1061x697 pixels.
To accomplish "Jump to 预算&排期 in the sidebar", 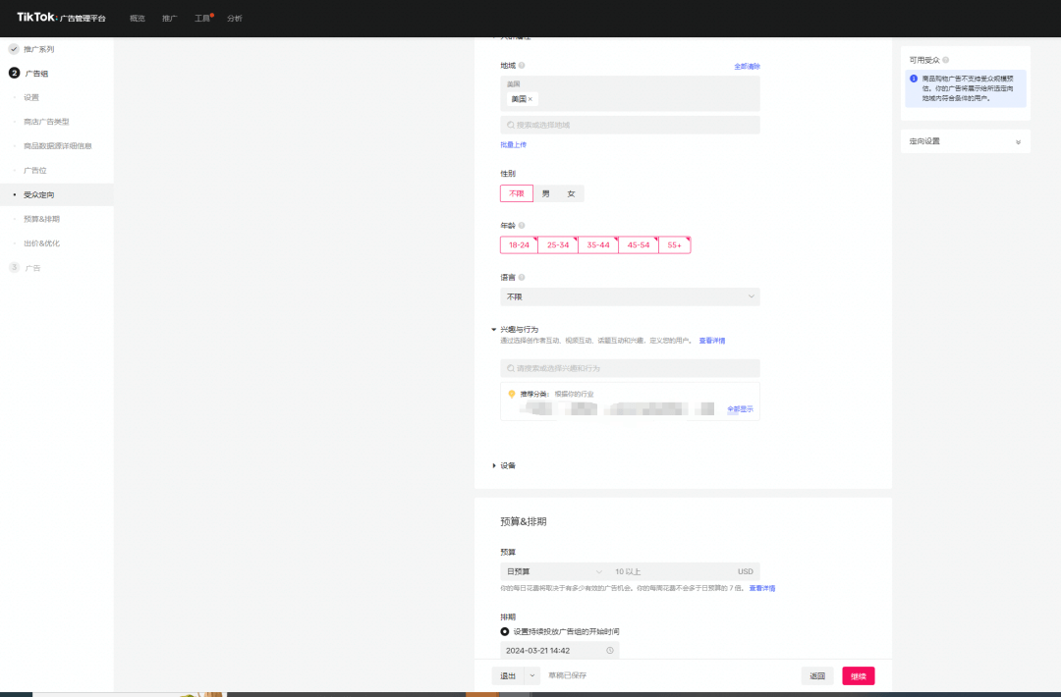I will [42, 219].
